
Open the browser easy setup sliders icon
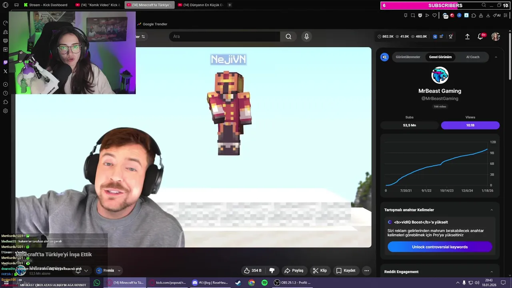click(506, 16)
